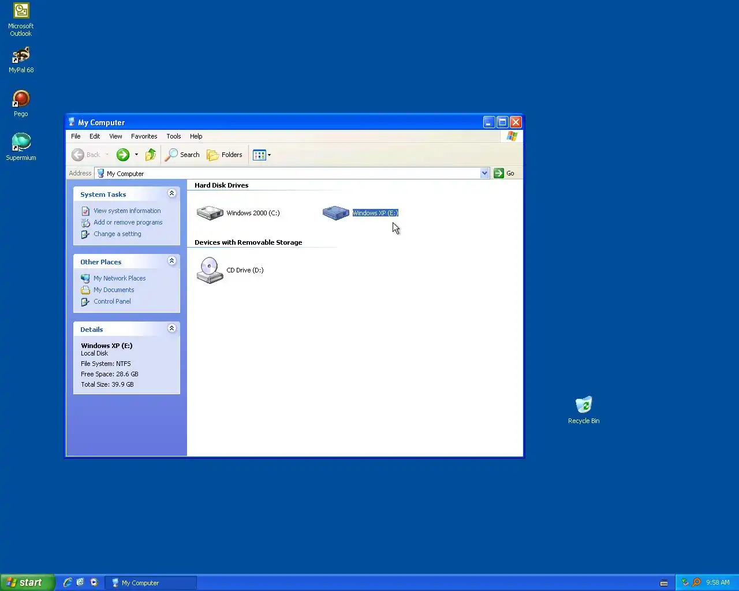Click the Windows XP (E:) drive label
Screen dimensions: 739x591
pyautogui.click(x=375, y=213)
